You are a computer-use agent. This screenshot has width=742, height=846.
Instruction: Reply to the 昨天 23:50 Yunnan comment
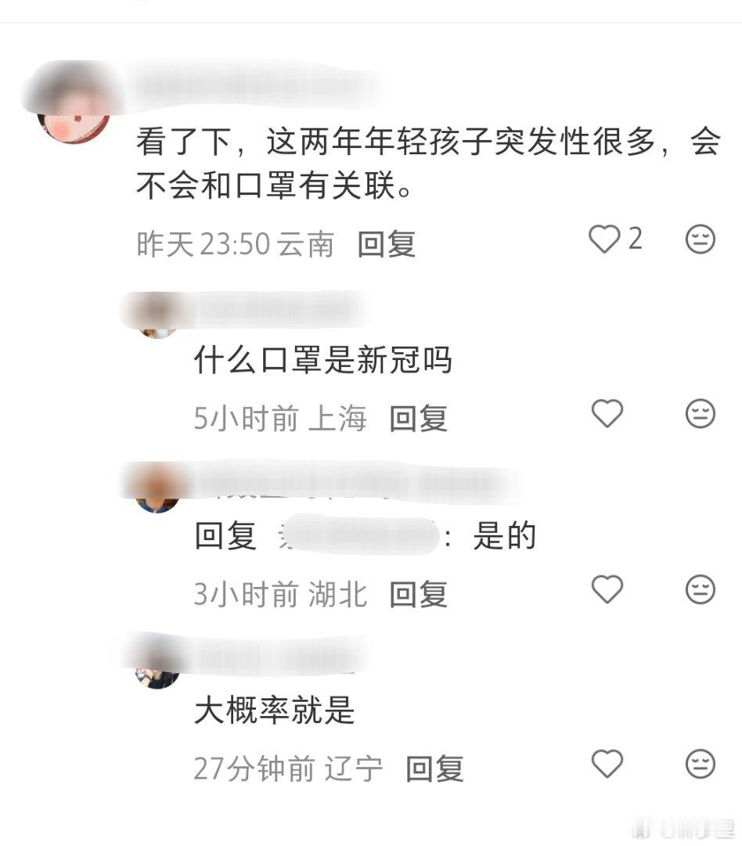(387, 244)
